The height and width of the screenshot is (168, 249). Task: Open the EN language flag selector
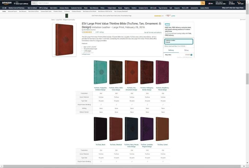coord(211,3)
